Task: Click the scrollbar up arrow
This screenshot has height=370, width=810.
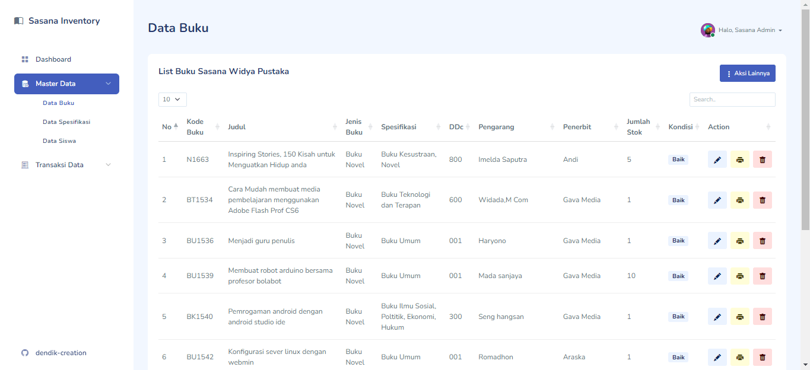Action: tap(805, 5)
